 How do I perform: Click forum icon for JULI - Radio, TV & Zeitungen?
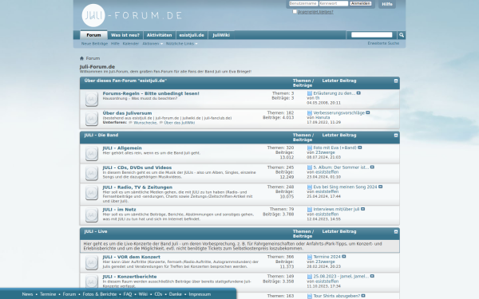[x=91, y=193]
